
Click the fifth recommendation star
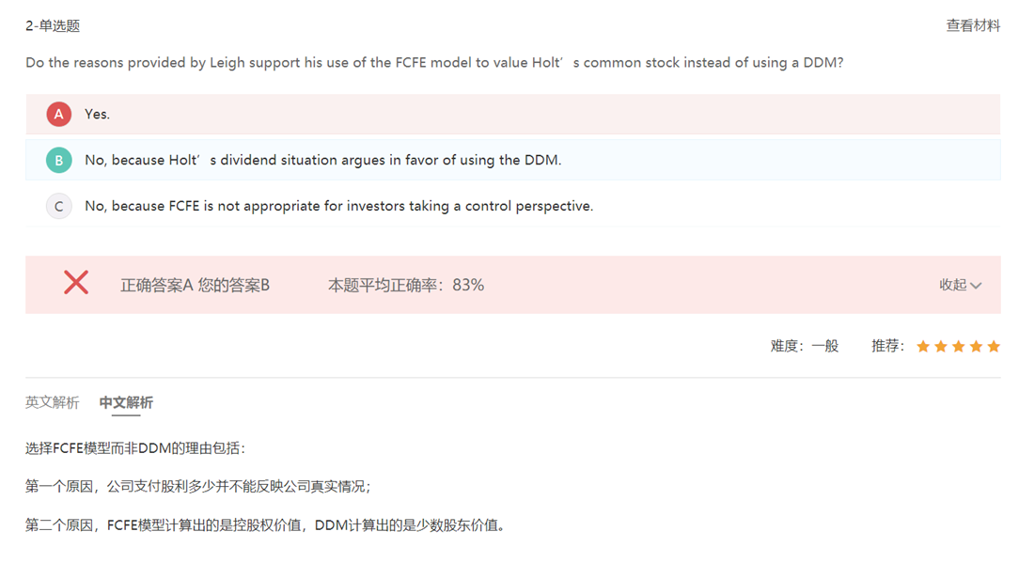[x=994, y=347]
